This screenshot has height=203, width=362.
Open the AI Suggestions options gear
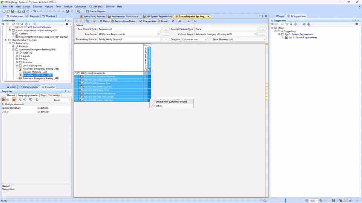356,24
